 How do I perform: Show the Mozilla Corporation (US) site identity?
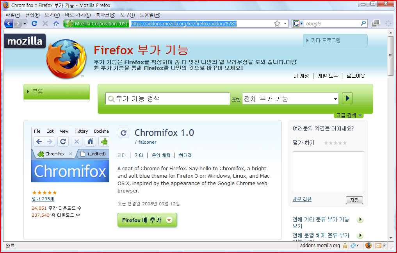click(x=96, y=23)
